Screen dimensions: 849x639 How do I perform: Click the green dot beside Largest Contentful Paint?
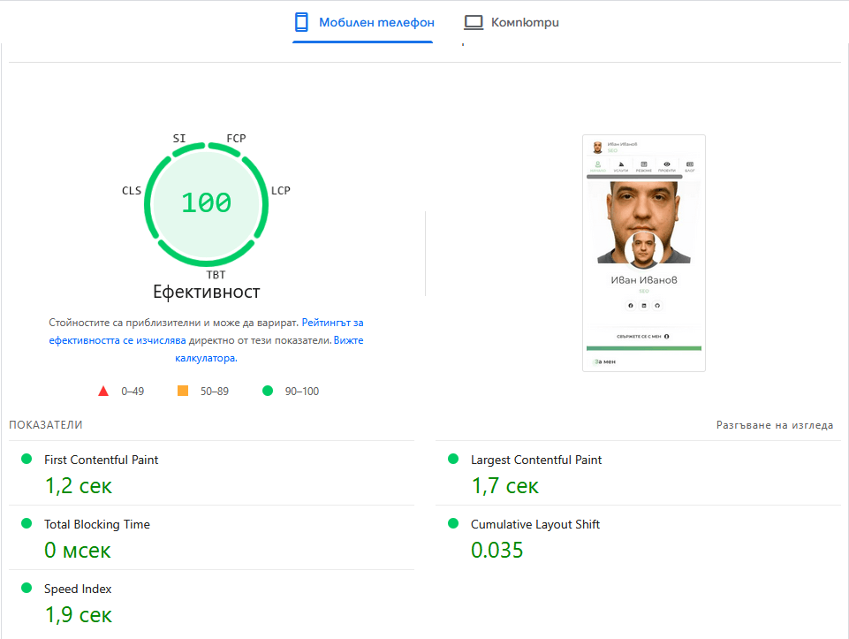coord(453,459)
